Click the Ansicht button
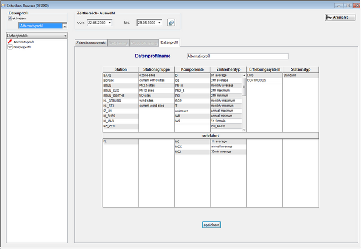Image resolution: width=361 pixels, height=249 pixels. tap(339, 17)
